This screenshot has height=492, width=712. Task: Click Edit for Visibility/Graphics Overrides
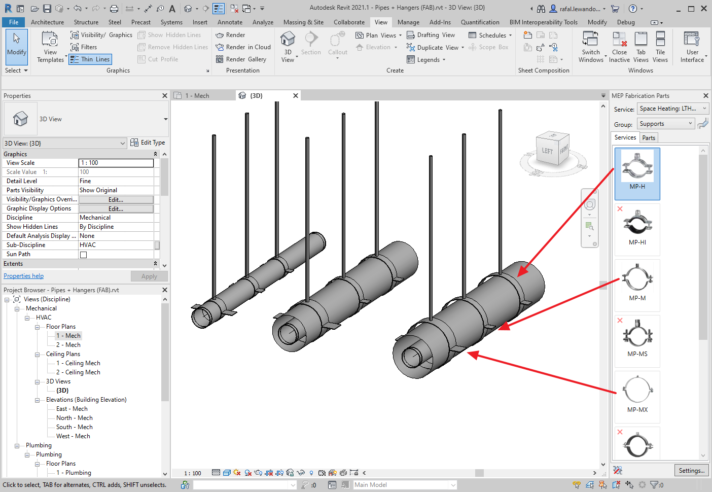click(116, 200)
